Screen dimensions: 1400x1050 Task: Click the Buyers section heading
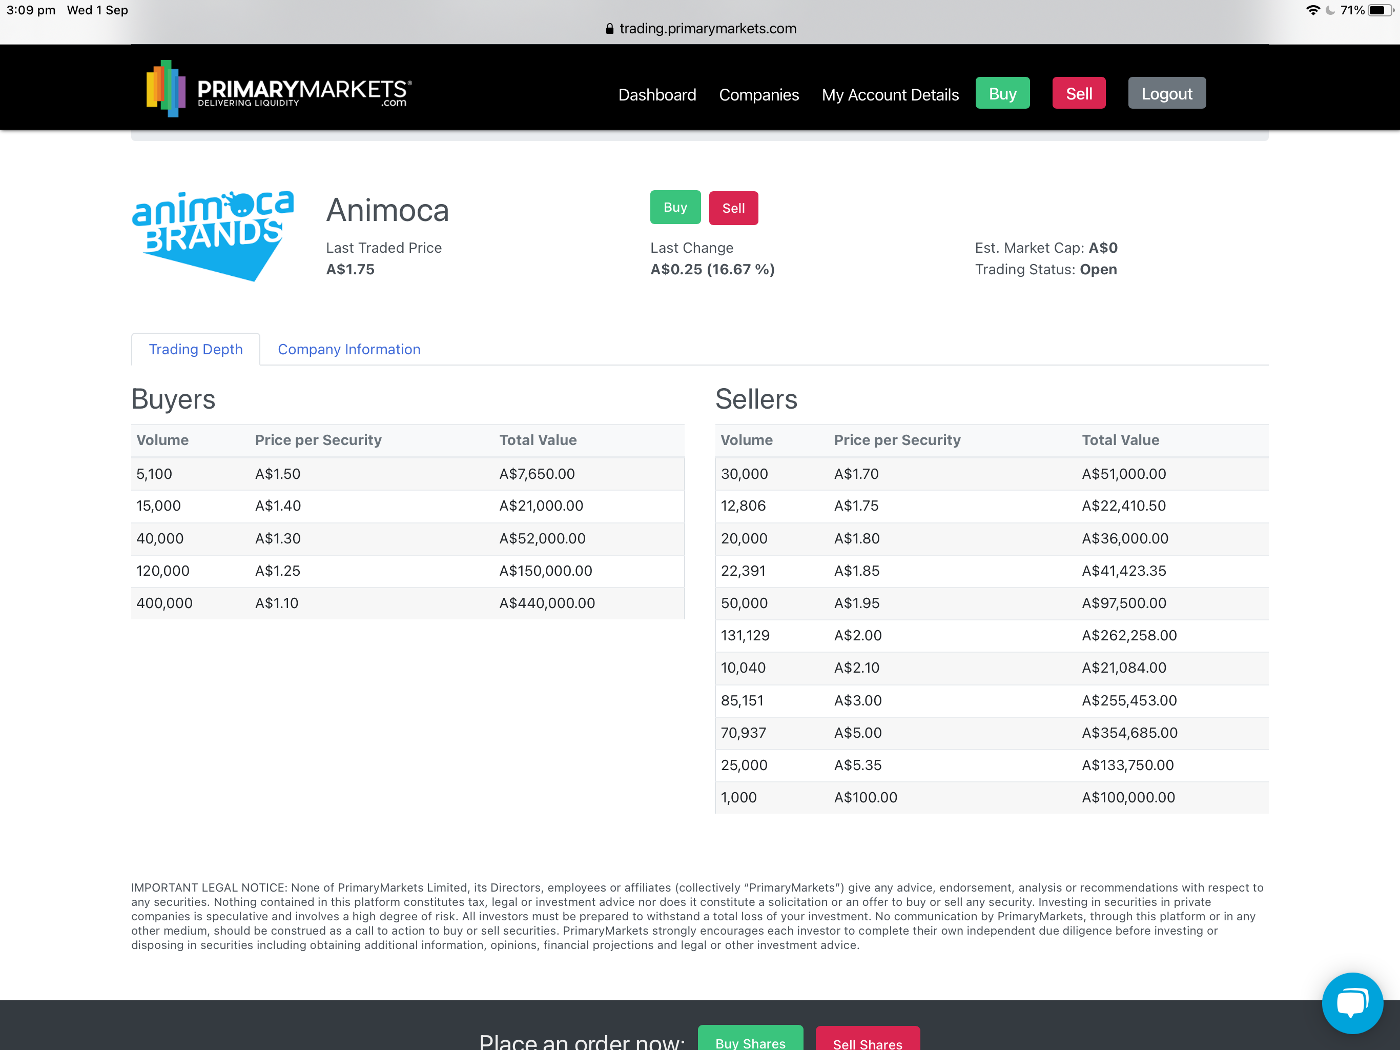pos(173,399)
